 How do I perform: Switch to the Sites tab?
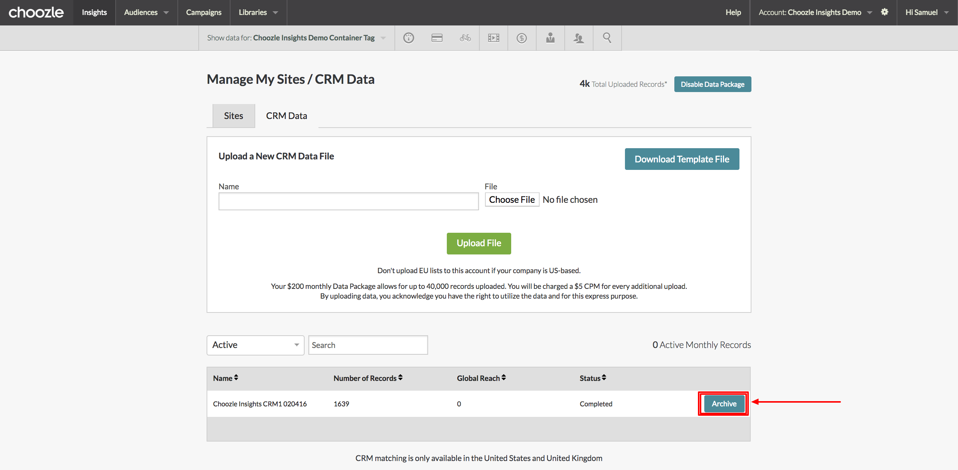click(x=234, y=116)
